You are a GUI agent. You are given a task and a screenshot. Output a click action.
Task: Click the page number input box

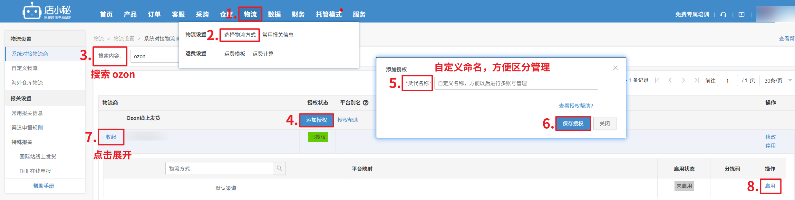(727, 80)
